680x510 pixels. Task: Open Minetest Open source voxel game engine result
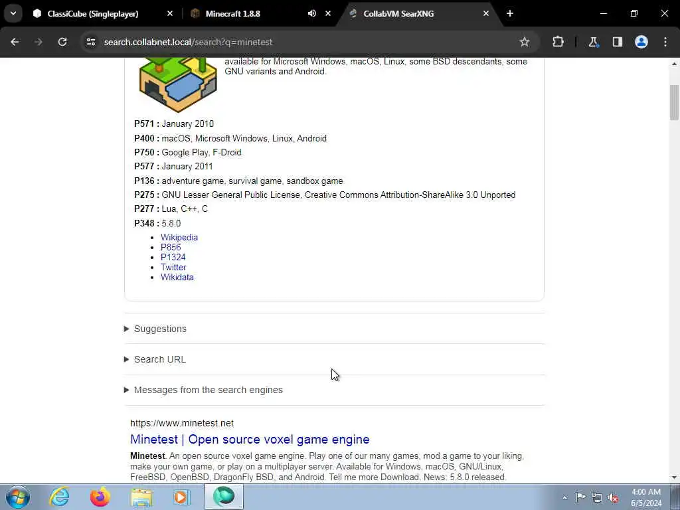coord(250,440)
